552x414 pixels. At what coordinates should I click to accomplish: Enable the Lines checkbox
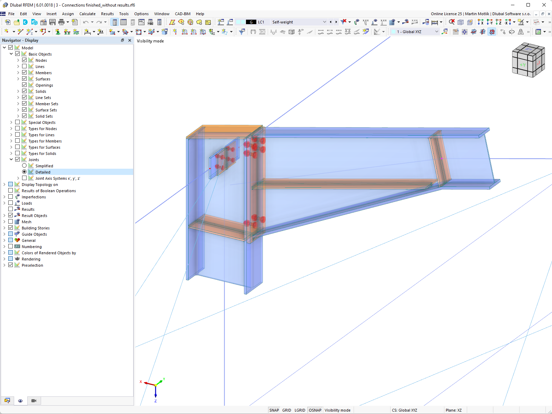24,66
